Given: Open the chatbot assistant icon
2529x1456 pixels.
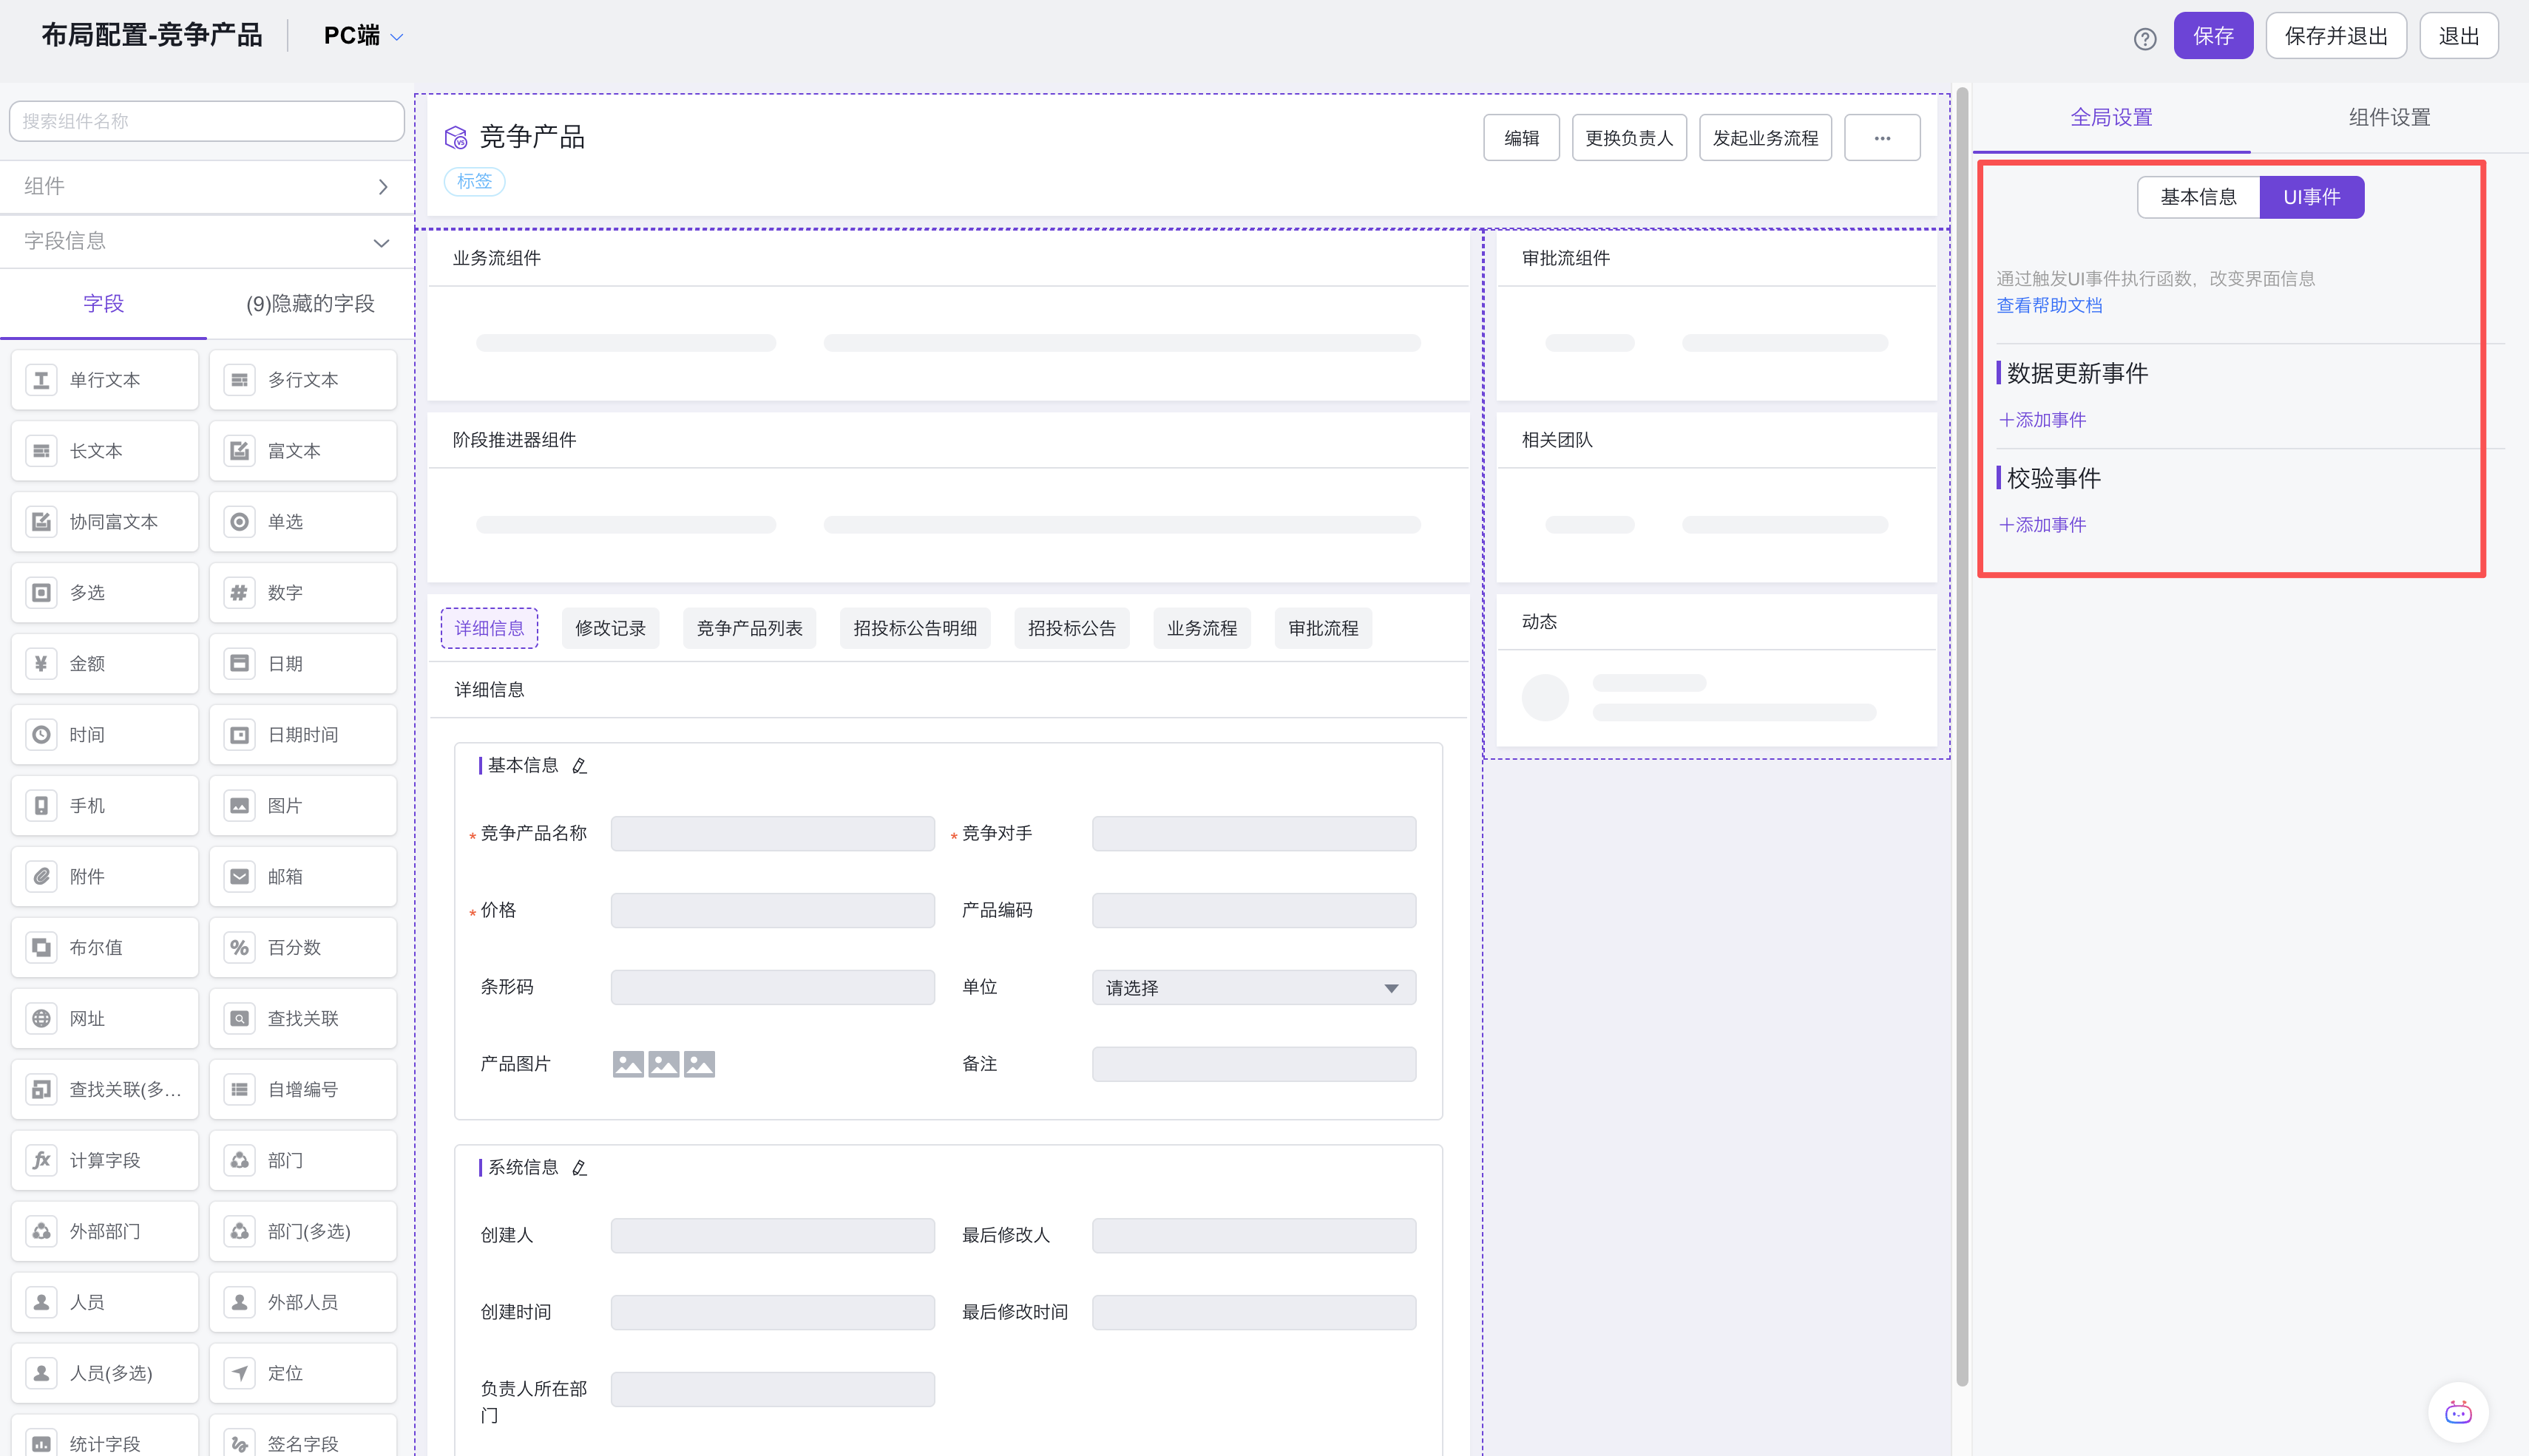Looking at the screenshot, I should pos(2457,1412).
